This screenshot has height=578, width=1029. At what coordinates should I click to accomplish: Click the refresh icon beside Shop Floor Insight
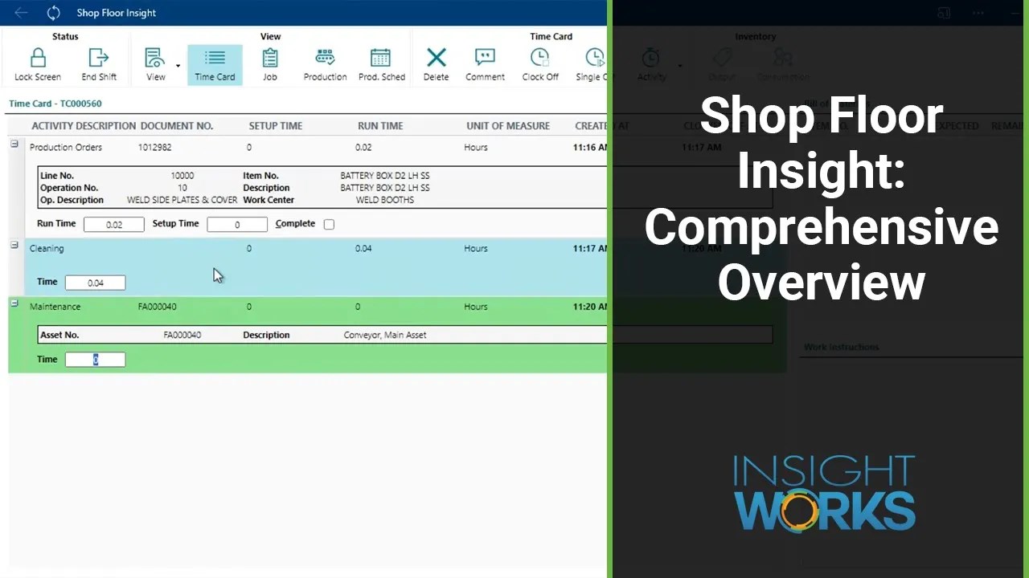(54, 13)
